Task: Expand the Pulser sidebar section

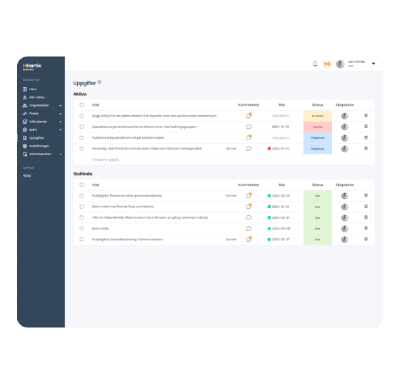Action: 61,114
